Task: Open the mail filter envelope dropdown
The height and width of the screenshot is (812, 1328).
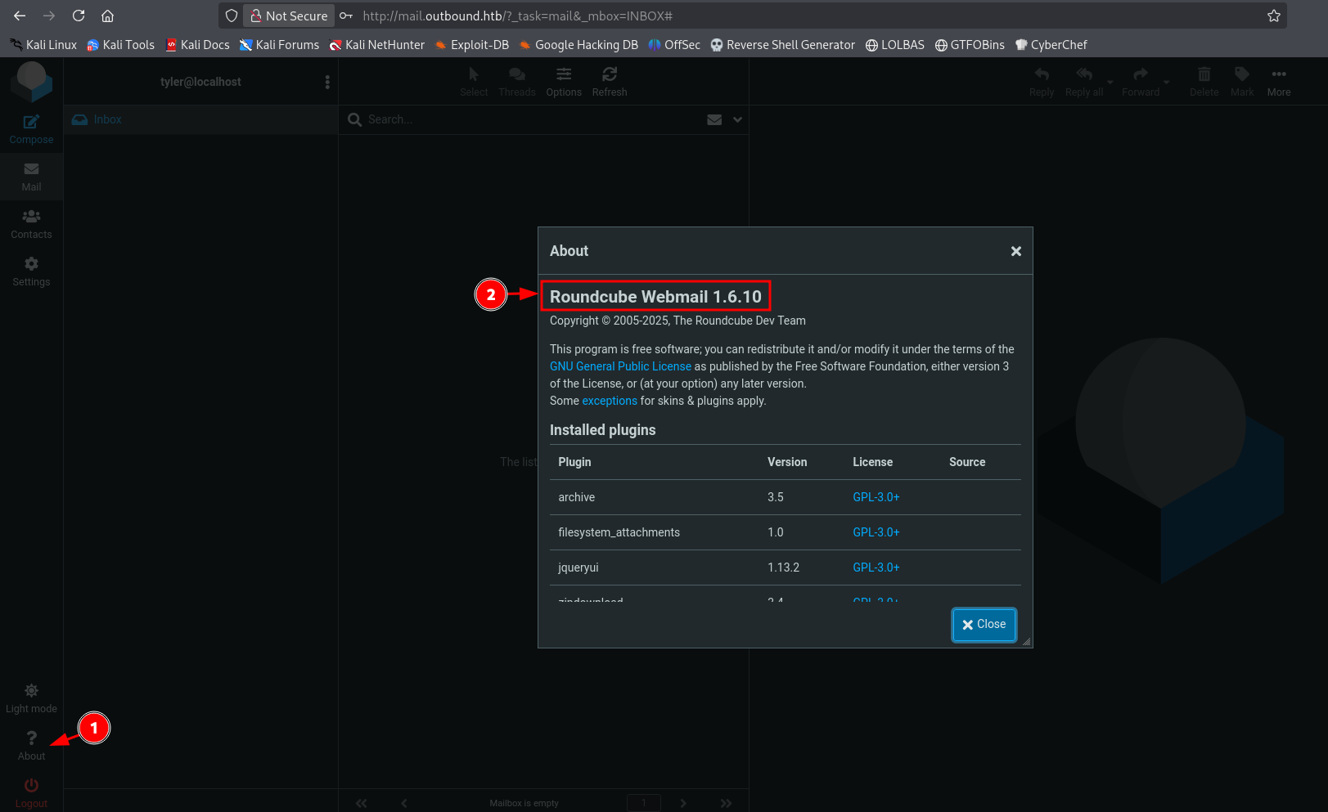Action: tap(714, 119)
